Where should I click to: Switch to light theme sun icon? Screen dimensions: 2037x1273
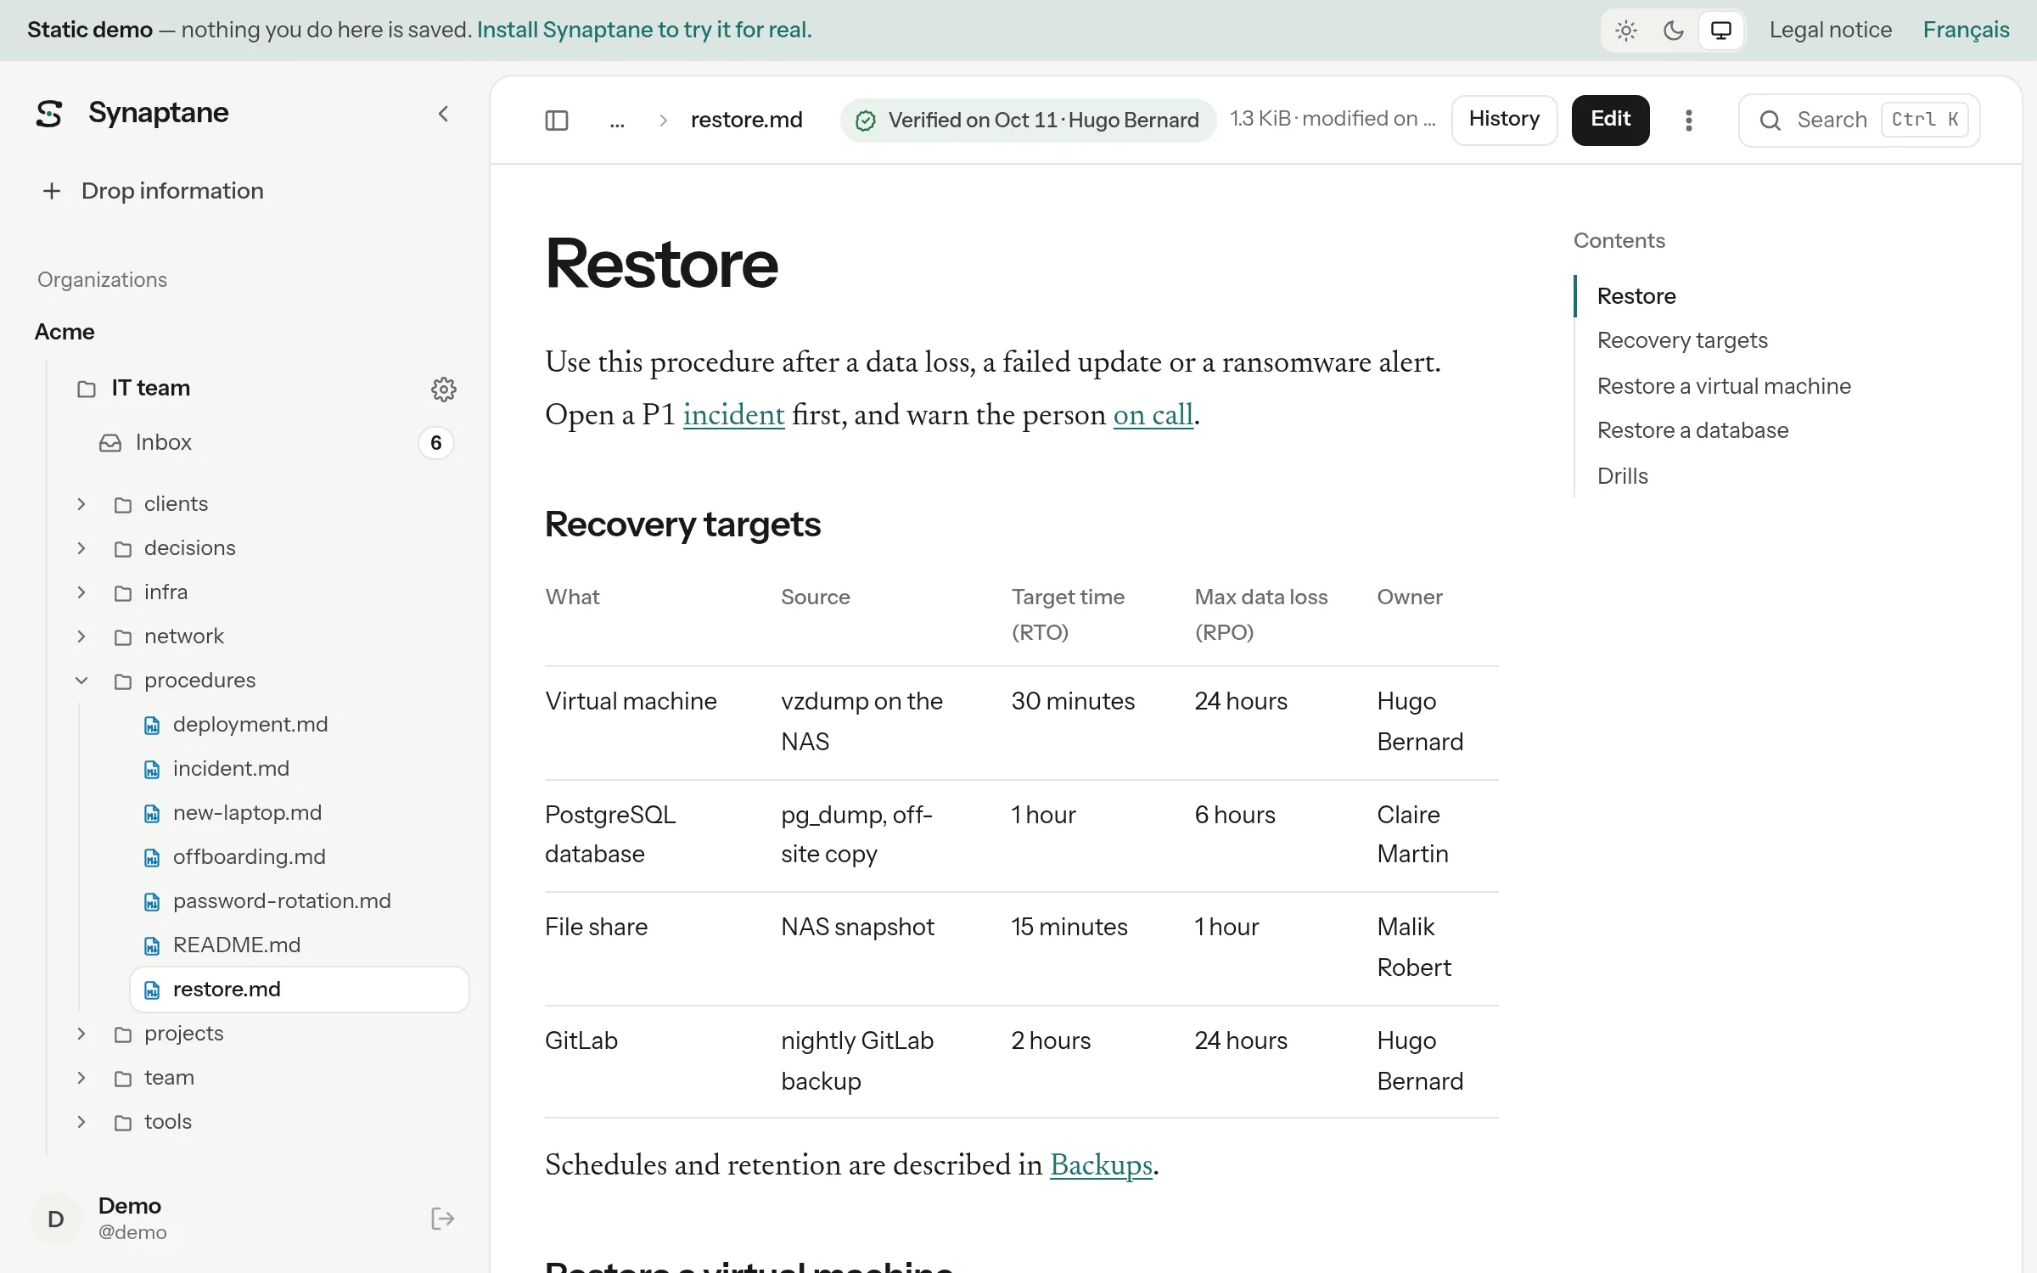pyautogui.click(x=1626, y=31)
